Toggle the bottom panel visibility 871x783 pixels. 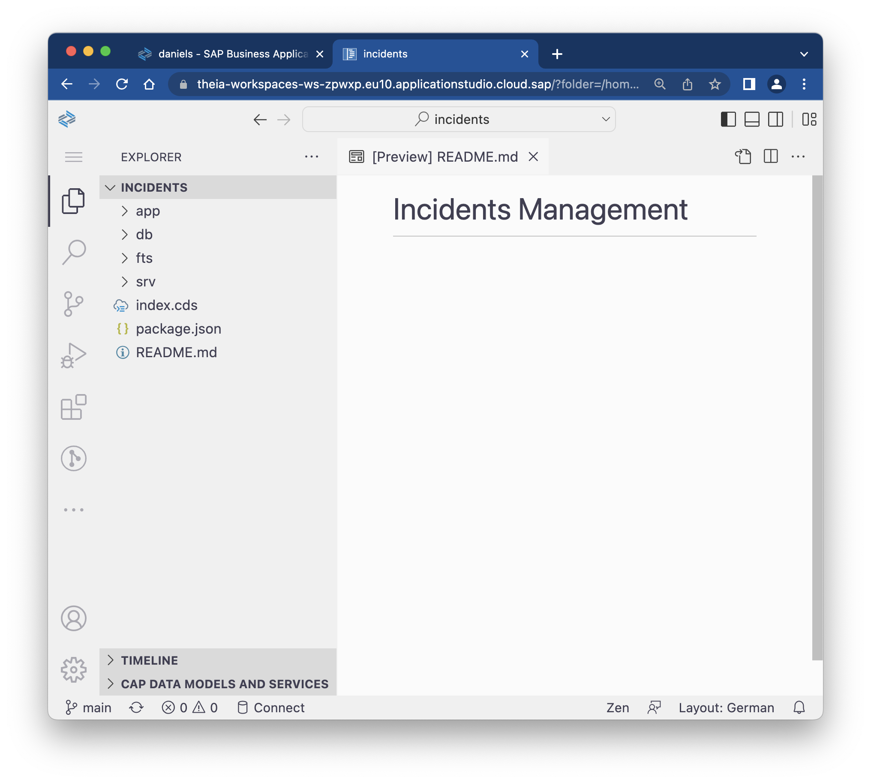click(752, 119)
